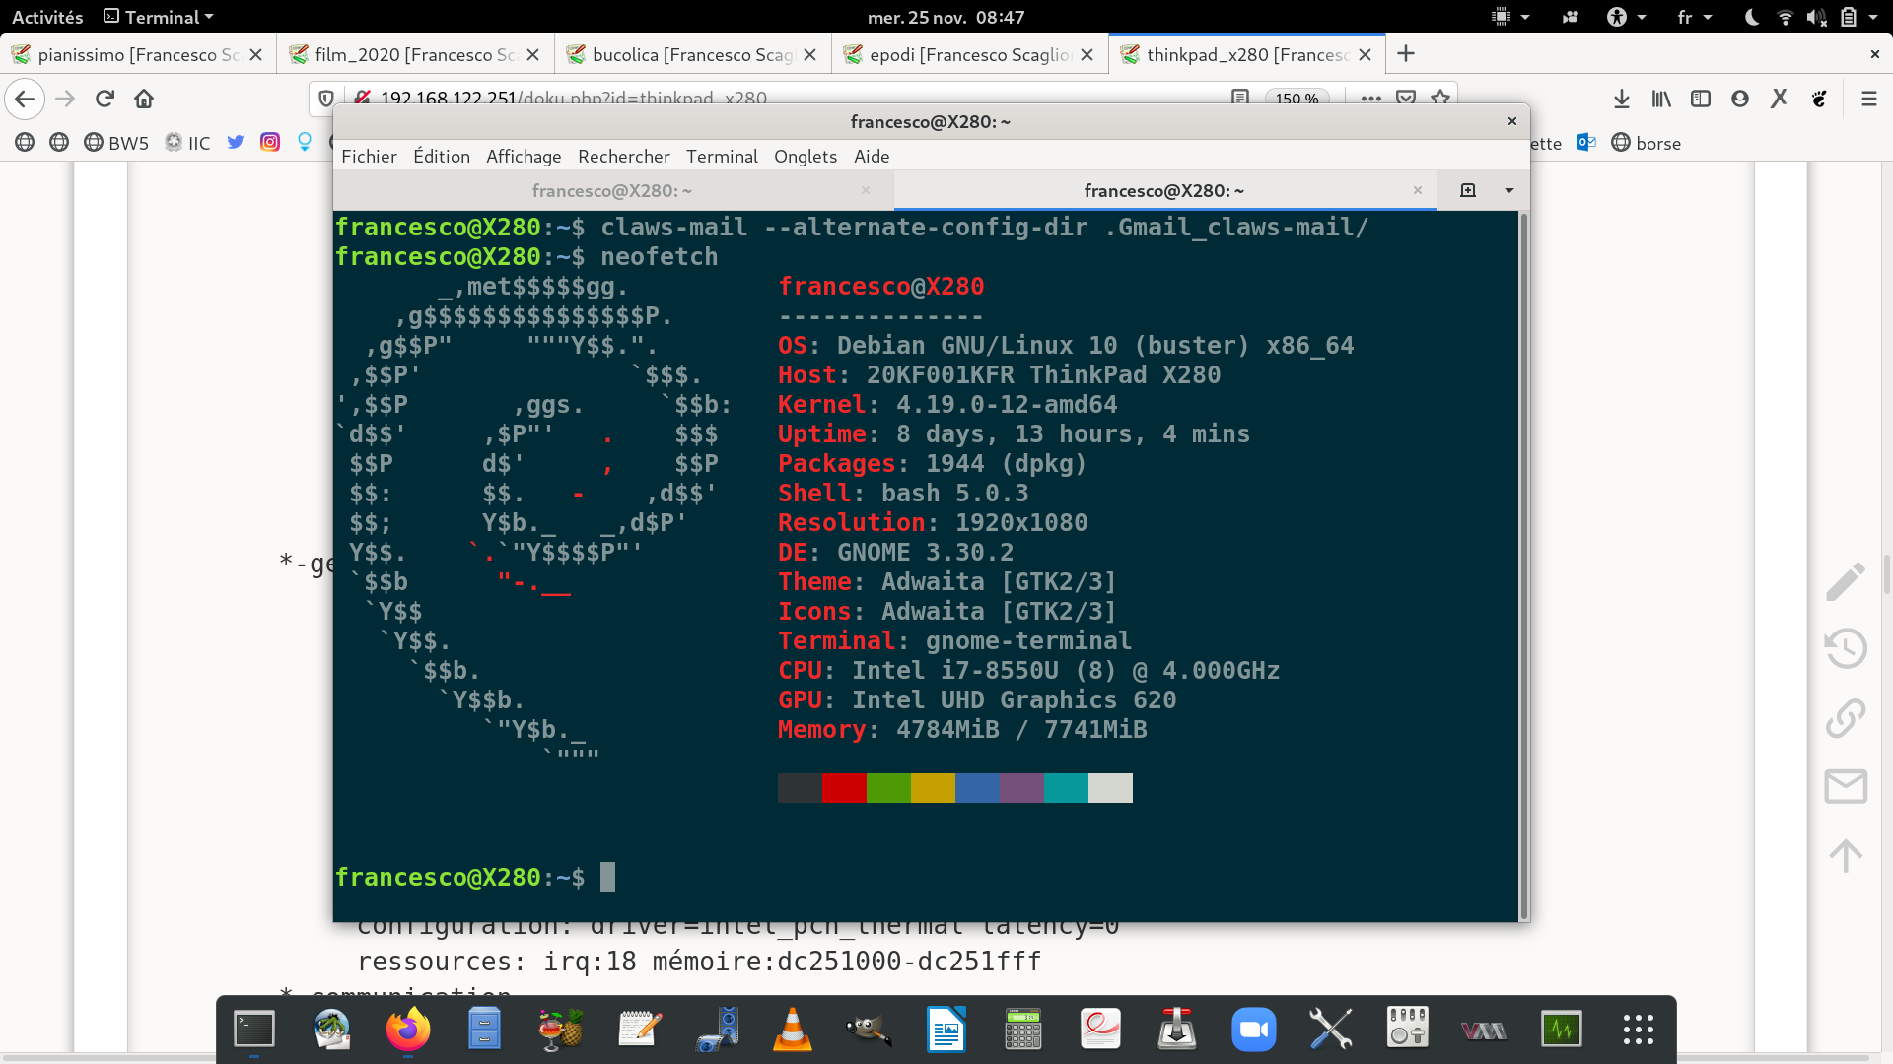Expand terminal tab list dropdown arrow

(1508, 190)
